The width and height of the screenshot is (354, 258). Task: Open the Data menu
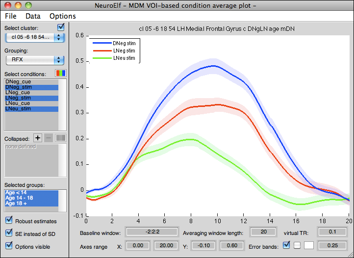click(33, 16)
